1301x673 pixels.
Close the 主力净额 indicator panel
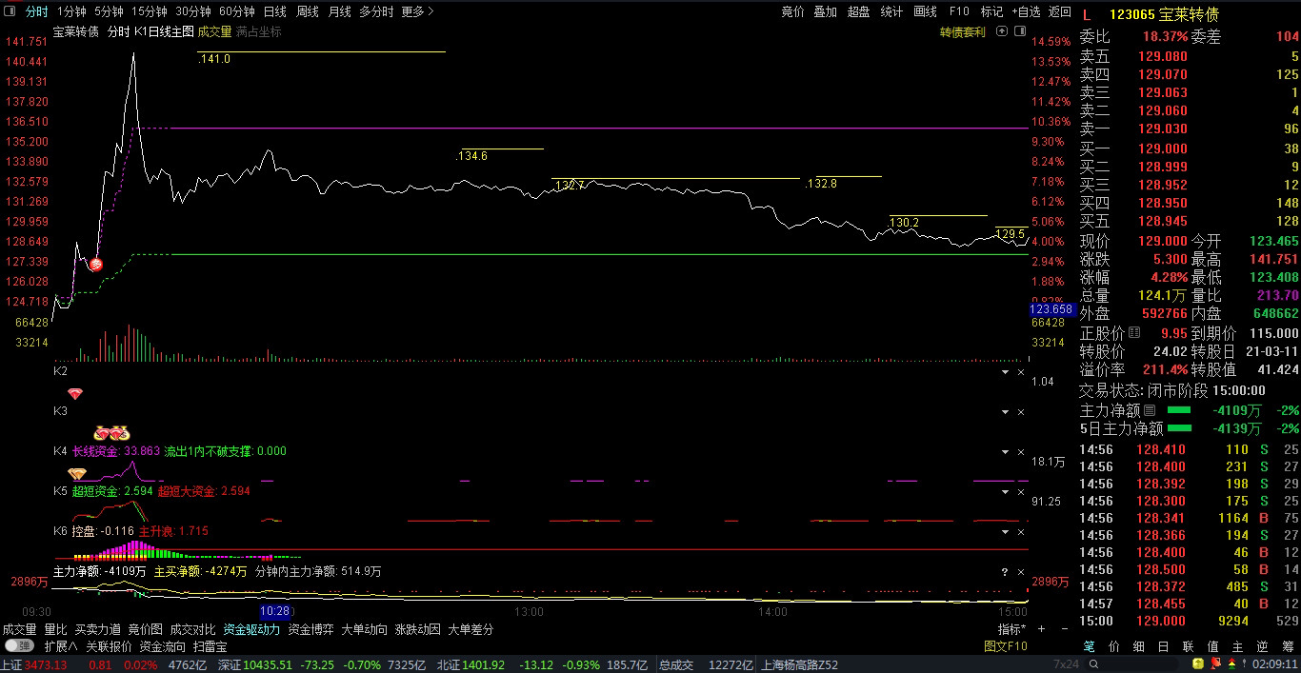pyautogui.click(x=1021, y=572)
